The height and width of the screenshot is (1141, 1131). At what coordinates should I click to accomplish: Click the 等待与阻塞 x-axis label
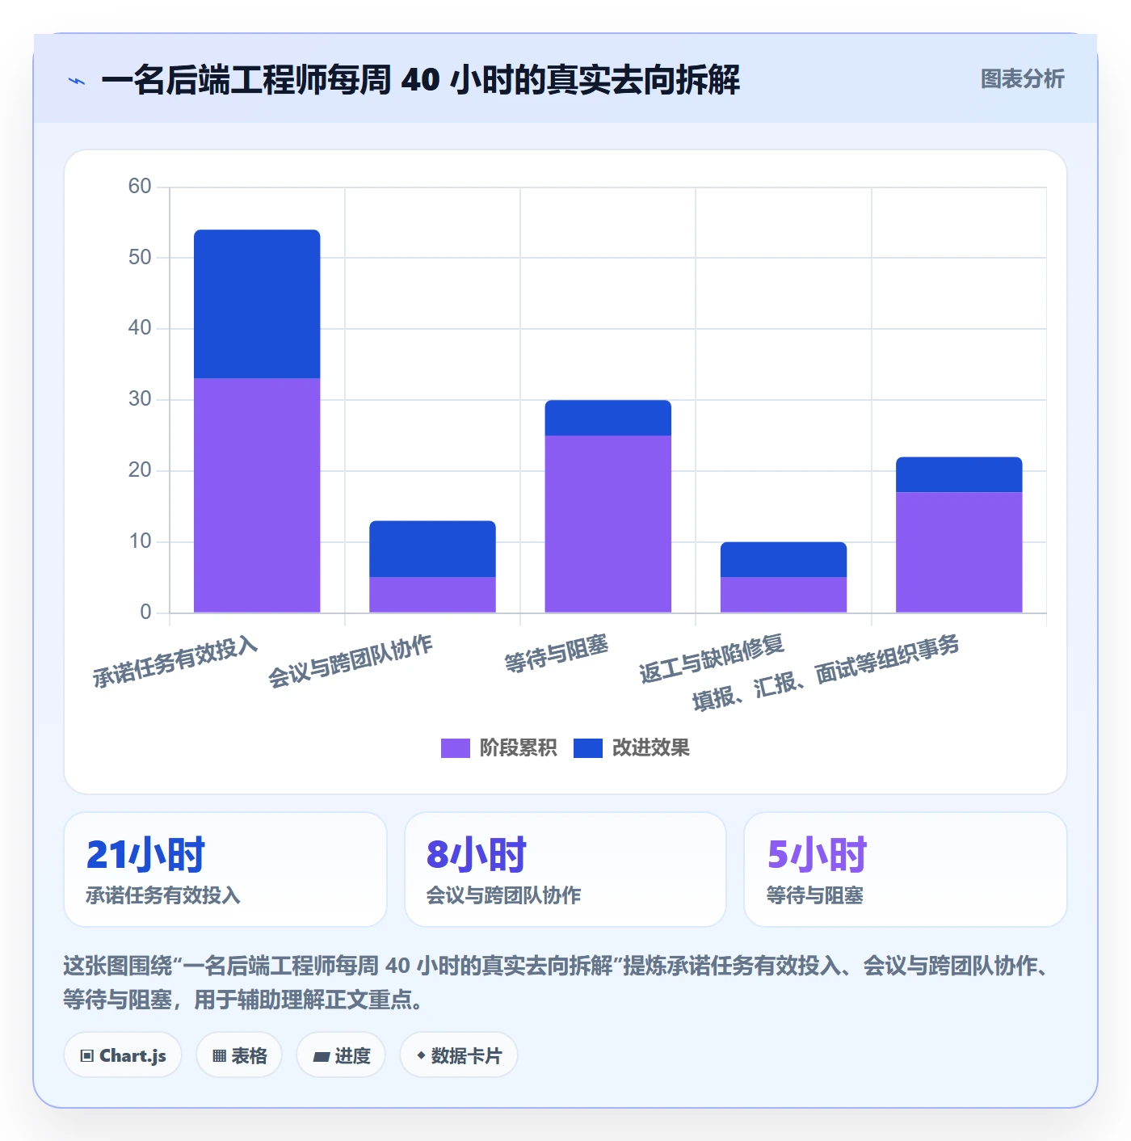(556, 653)
